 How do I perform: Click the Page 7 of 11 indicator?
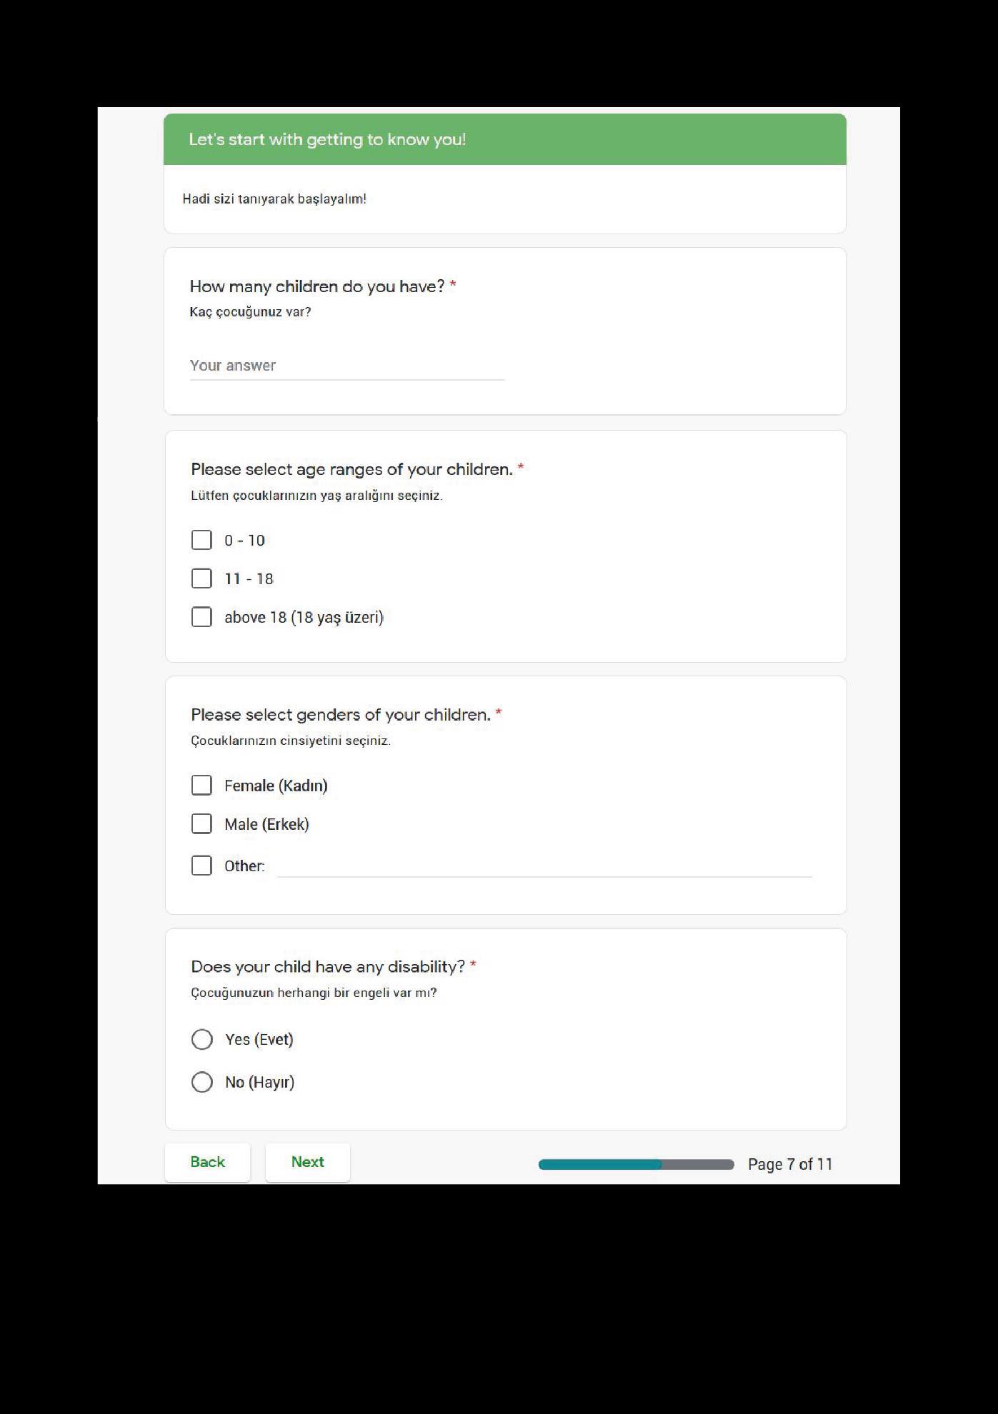coord(790,1164)
